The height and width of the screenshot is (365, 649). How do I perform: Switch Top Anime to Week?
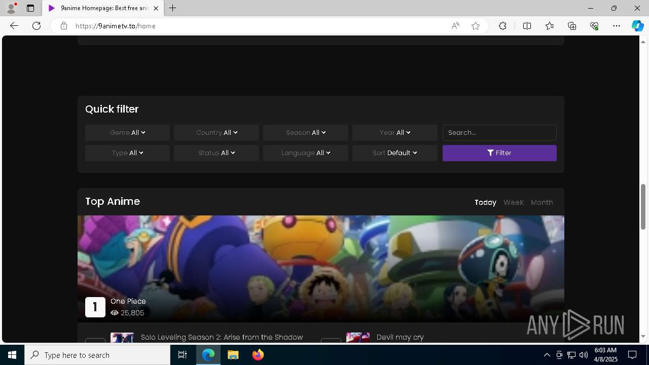[x=513, y=202]
